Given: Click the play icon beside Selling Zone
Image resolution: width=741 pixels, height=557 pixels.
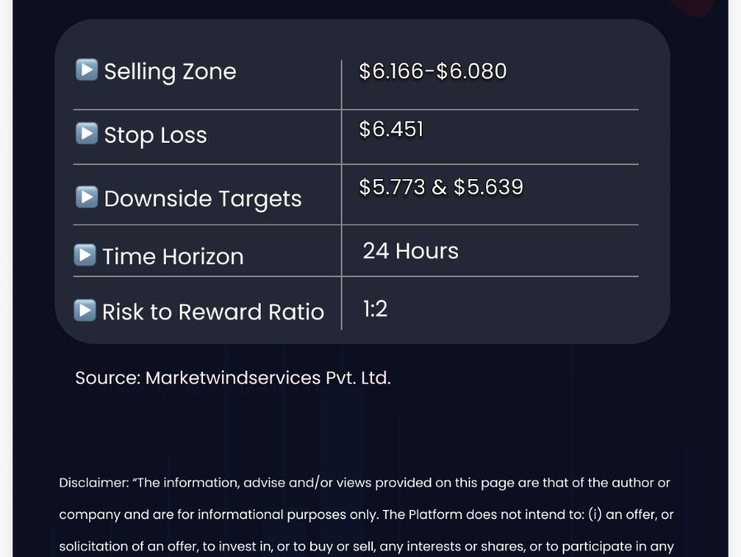Looking at the screenshot, I should (x=87, y=70).
